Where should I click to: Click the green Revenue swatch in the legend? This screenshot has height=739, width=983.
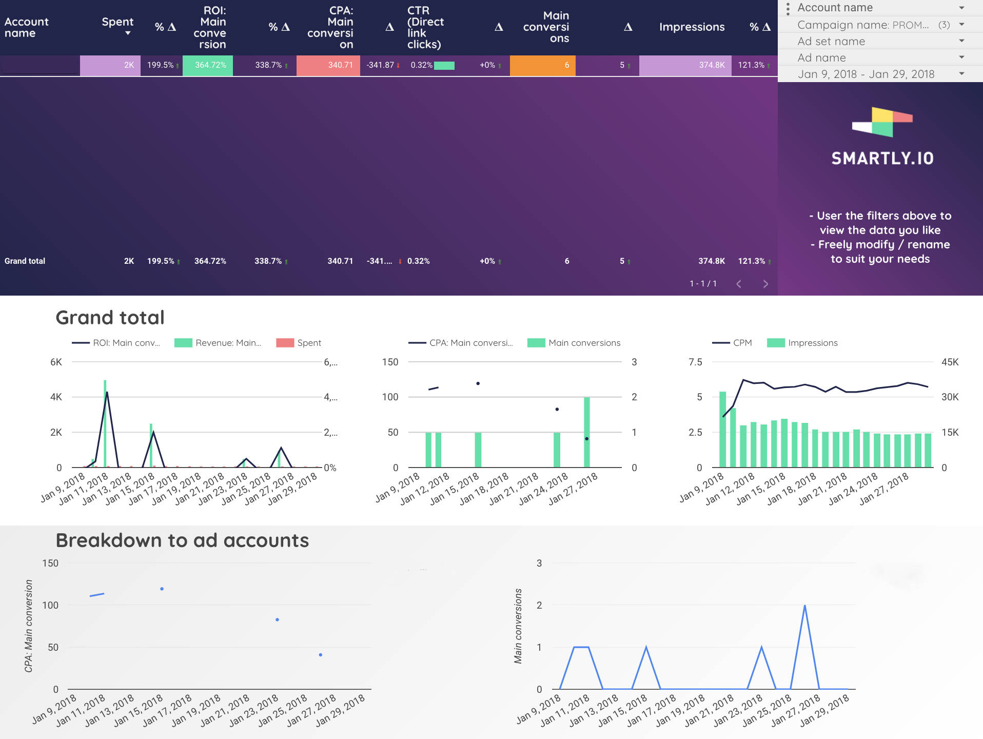[x=182, y=342]
